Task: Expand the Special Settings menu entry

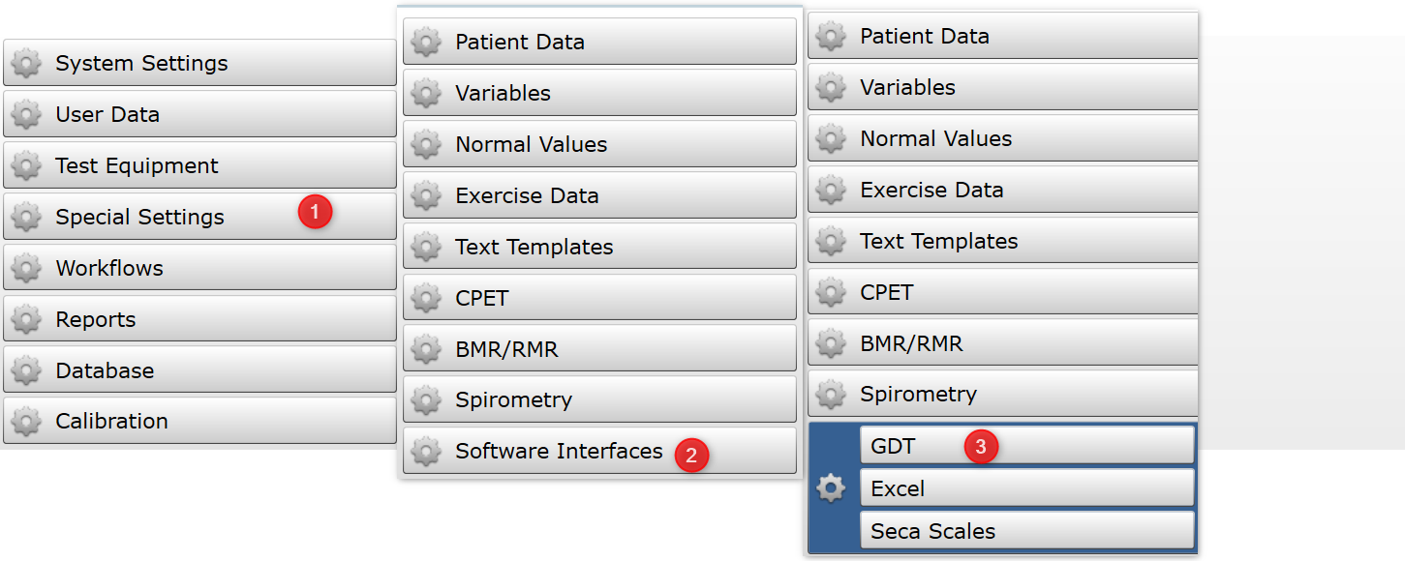Action: click(199, 217)
